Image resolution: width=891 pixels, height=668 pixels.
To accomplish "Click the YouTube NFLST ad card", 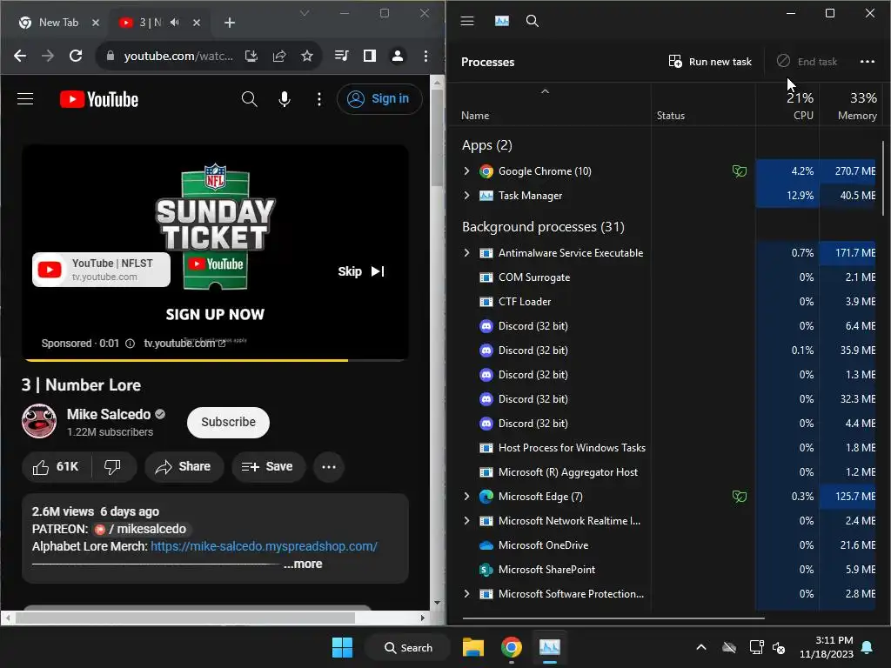I will click(x=101, y=270).
